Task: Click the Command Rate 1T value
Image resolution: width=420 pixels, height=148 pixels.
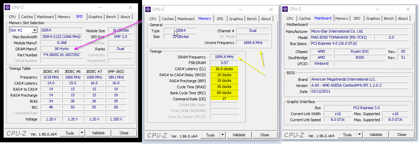Action: point(224,99)
